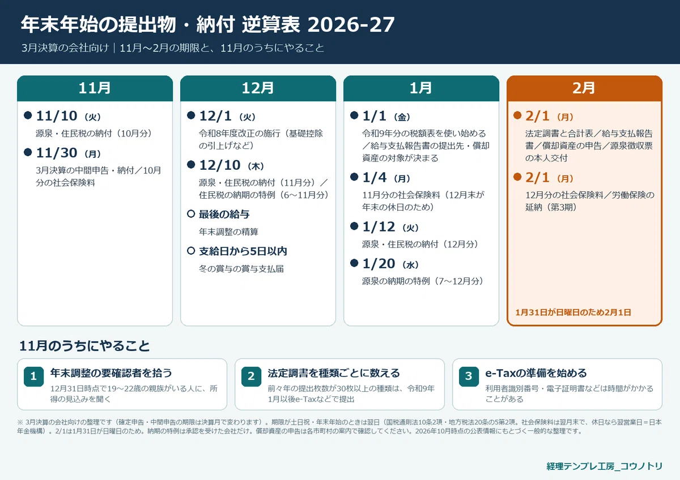
Task: Click the orange 2月 column header
Action: (584, 88)
